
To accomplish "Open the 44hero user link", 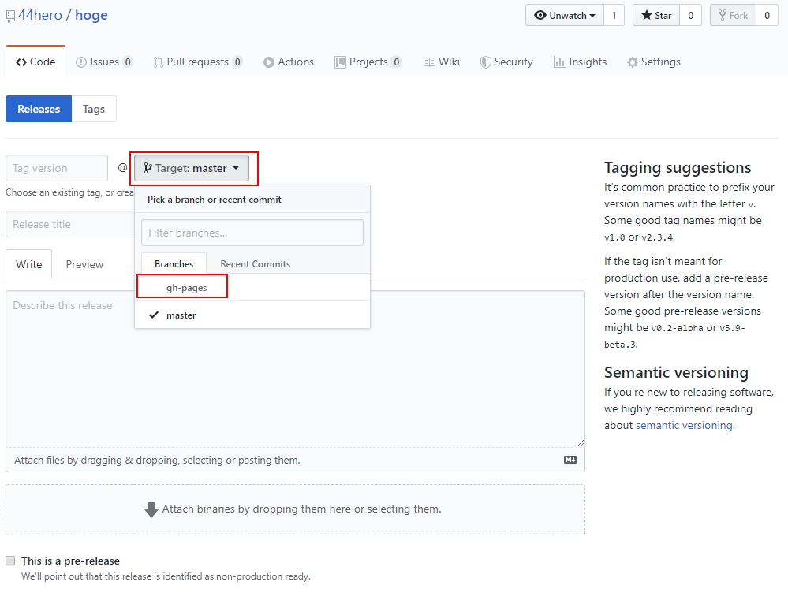I will (40, 15).
